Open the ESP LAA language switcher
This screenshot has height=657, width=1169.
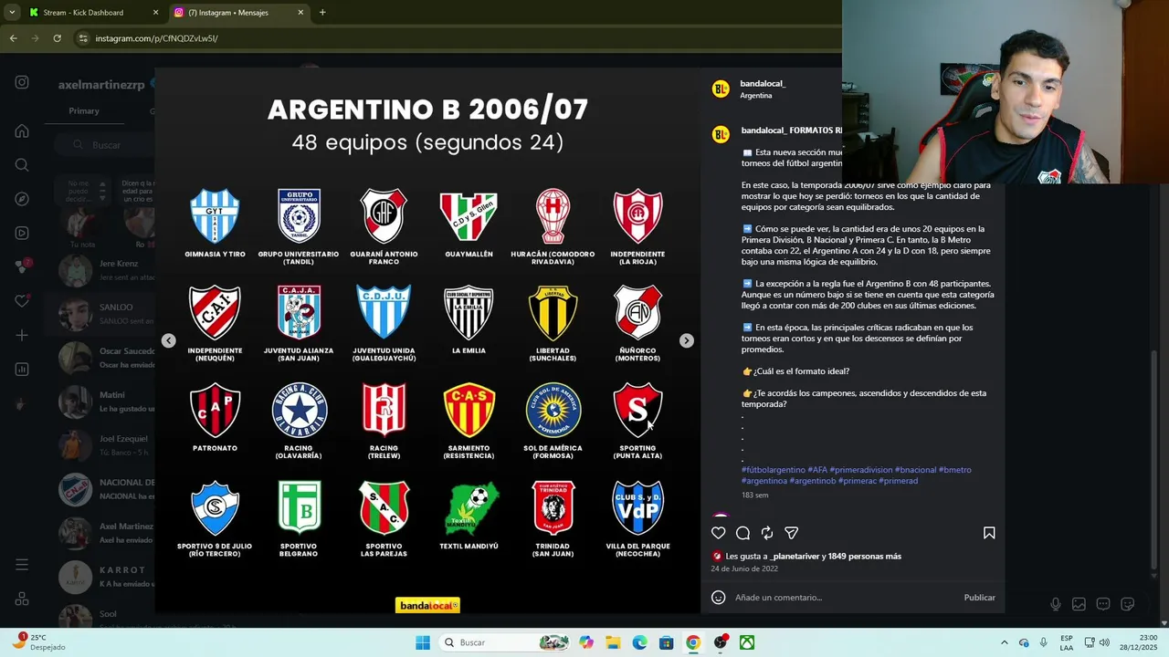point(1067,642)
